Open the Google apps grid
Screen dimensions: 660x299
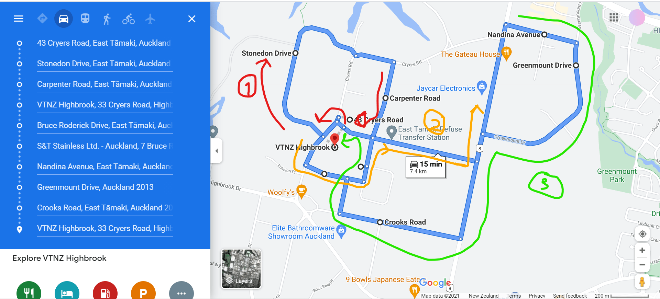pos(614,17)
